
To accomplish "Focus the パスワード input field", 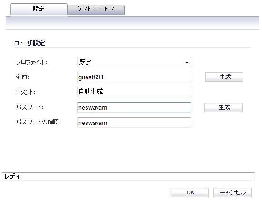I will point(134,107).
